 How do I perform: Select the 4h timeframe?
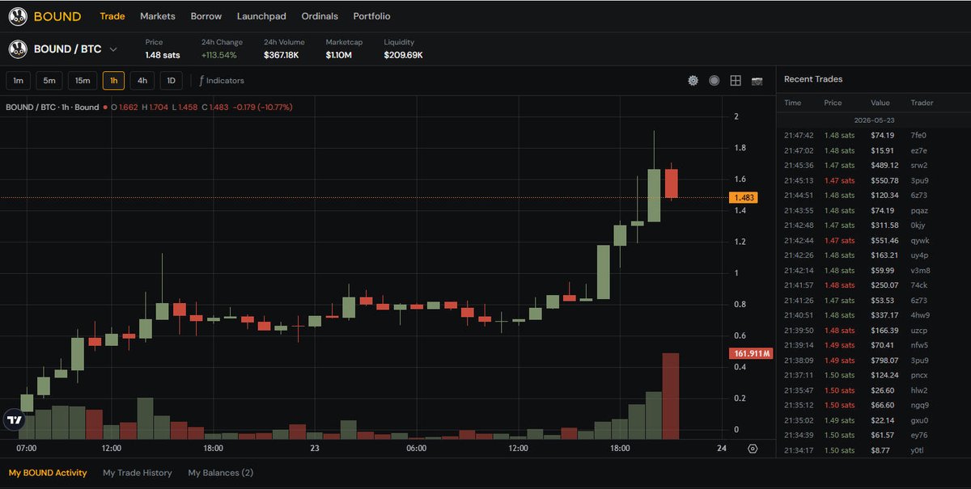pos(142,81)
